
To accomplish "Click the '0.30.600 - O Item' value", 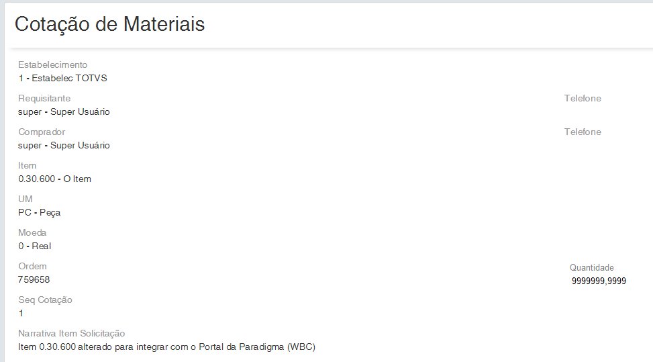I will 55,179.
